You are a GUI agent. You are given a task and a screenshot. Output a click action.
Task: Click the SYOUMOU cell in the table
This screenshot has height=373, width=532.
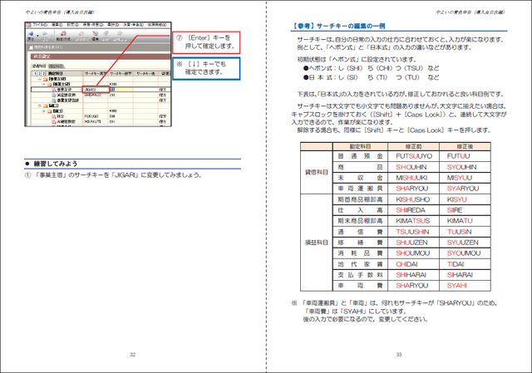tap(464, 253)
